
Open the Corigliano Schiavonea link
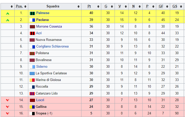point(52,46)
